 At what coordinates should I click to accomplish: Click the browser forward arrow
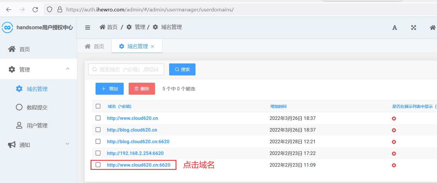coord(22,9)
